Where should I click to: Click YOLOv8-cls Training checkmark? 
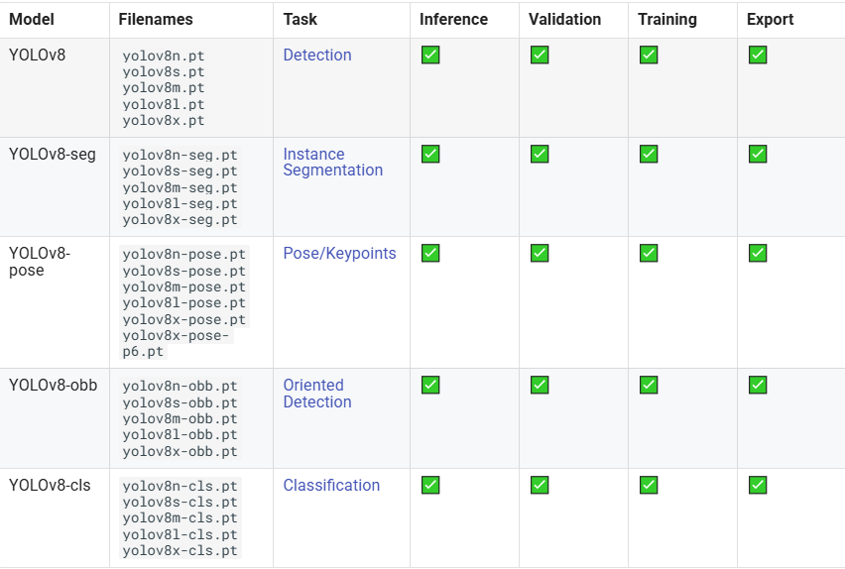pos(649,485)
